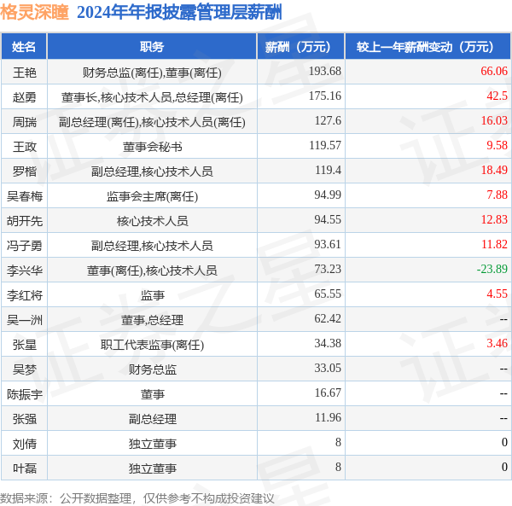This screenshot has width=512, height=506.
Task: Select name cell 张星
Action: 25,345
